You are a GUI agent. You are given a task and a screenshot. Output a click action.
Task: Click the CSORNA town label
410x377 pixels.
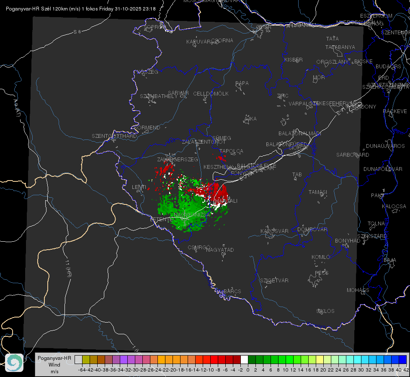(x=222, y=41)
